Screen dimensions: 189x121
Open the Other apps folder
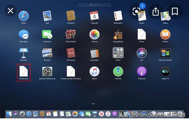click(118, 53)
